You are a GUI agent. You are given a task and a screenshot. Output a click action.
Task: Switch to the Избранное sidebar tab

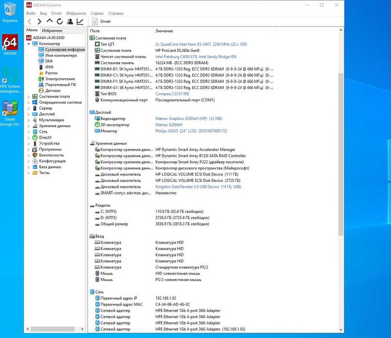[x=52, y=30]
